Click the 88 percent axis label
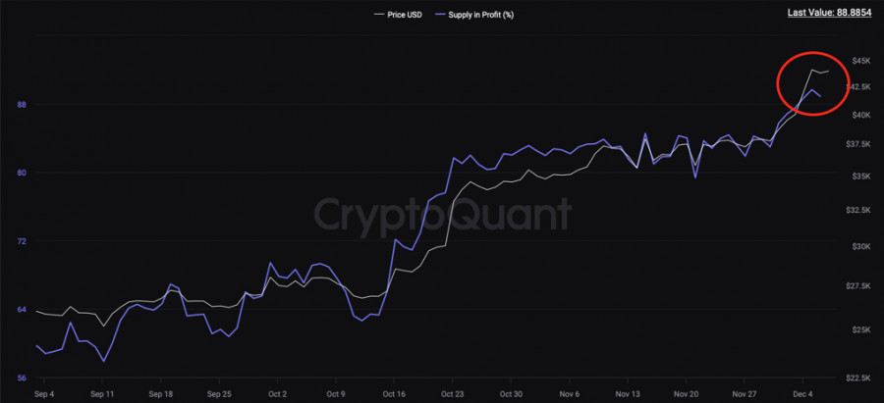This screenshot has height=403, width=884. [22, 104]
